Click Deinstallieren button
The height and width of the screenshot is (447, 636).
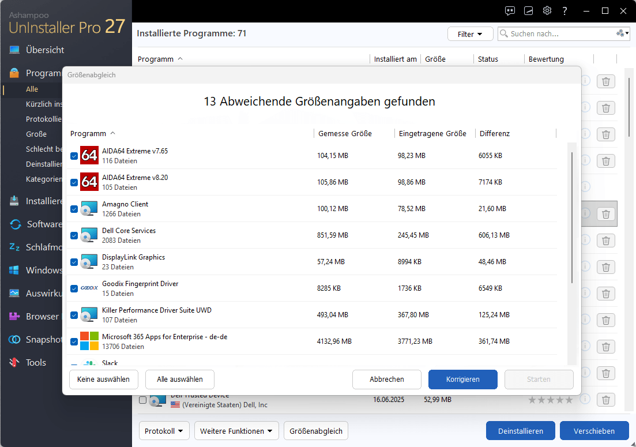tap(521, 431)
